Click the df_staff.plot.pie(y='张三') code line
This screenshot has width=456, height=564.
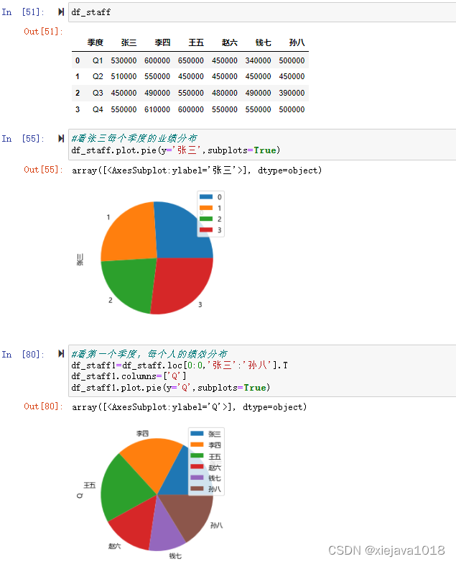(175, 150)
